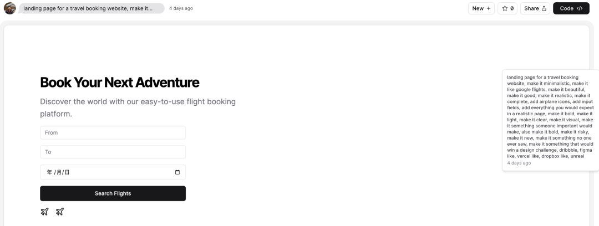Click the second airplane icon

click(59, 212)
